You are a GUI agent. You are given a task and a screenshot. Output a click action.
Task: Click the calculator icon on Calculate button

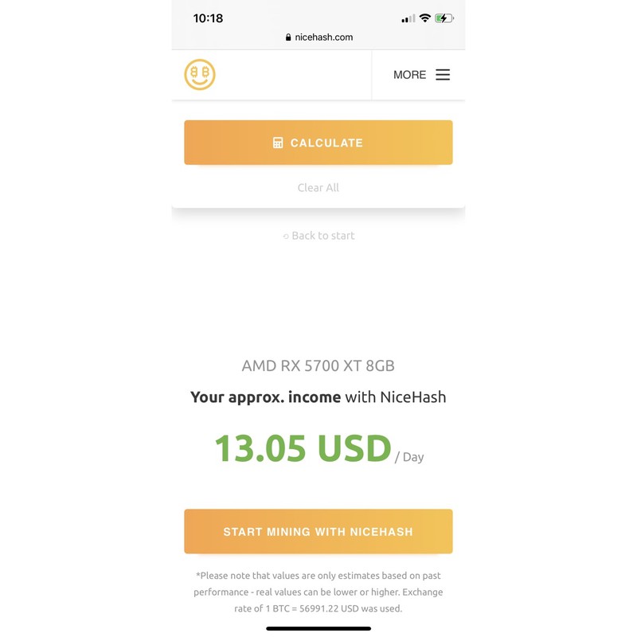[278, 143]
